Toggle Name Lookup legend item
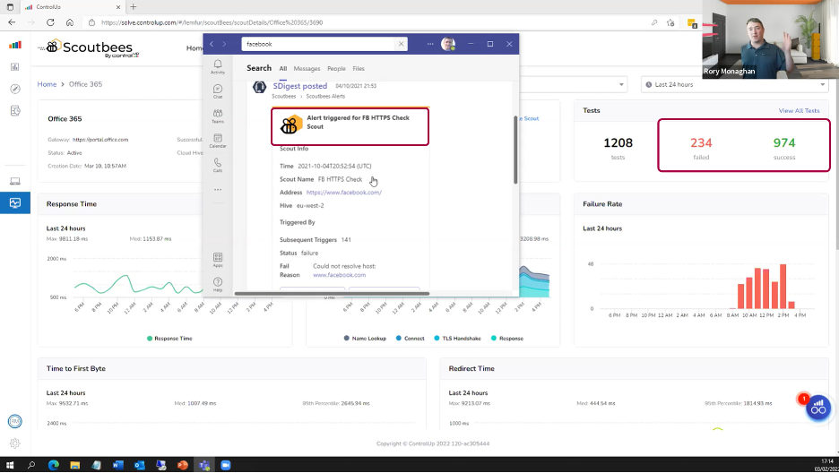The width and height of the screenshot is (839, 473). [x=365, y=339]
